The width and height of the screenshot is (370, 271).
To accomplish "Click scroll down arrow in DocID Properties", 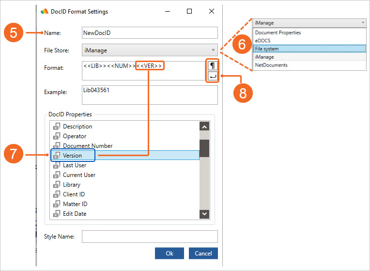I will coord(204,214).
